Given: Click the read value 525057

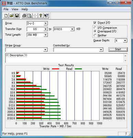Looking at the screenshot, I should 121,105.
